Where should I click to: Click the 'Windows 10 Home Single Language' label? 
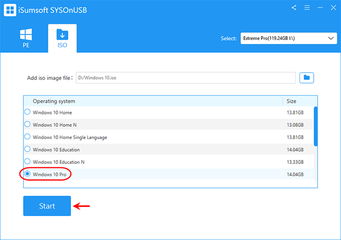(70, 138)
